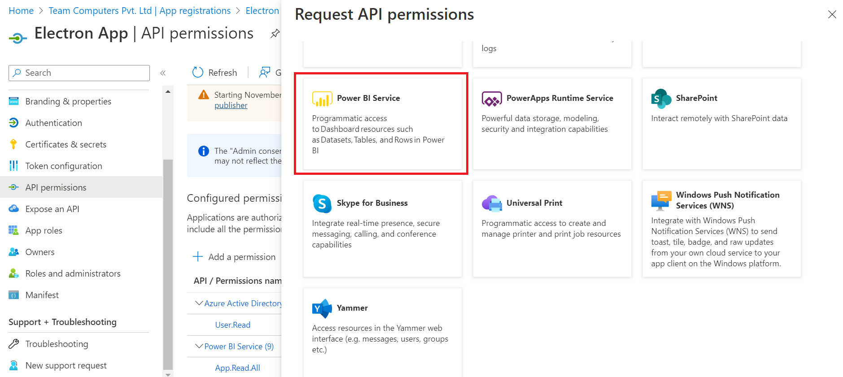Select the Yammer API card title
The height and width of the screenshot is (377, 843).
tap(352, 308)
